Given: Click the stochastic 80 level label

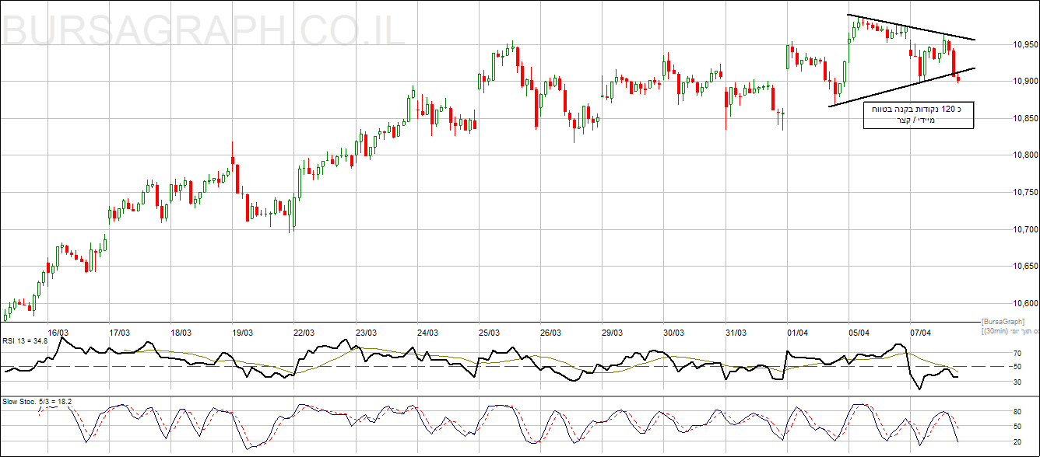Looking at the screenshot, I should 1015,412.
